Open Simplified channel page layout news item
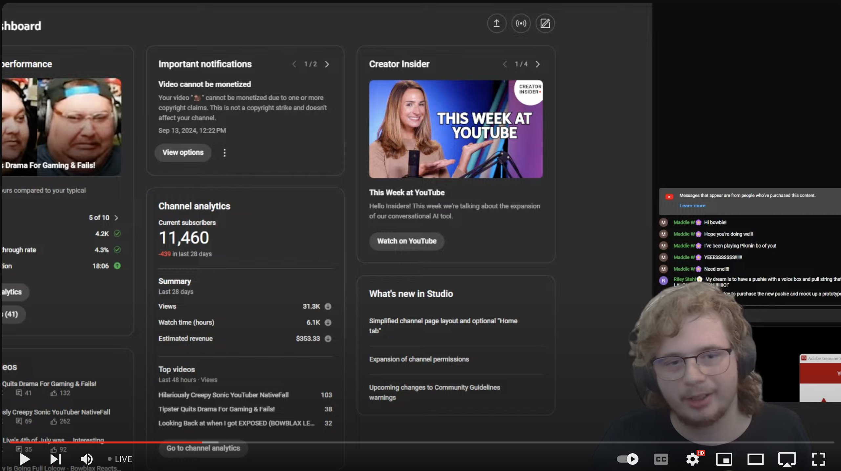Viewport: 841px width, 471px height. coord(443,326)
